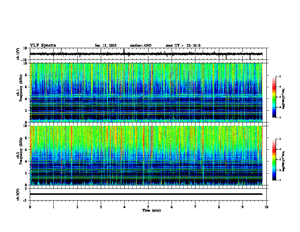Click the ch.1 Frequency (kHz) axis label

(19, 88)
